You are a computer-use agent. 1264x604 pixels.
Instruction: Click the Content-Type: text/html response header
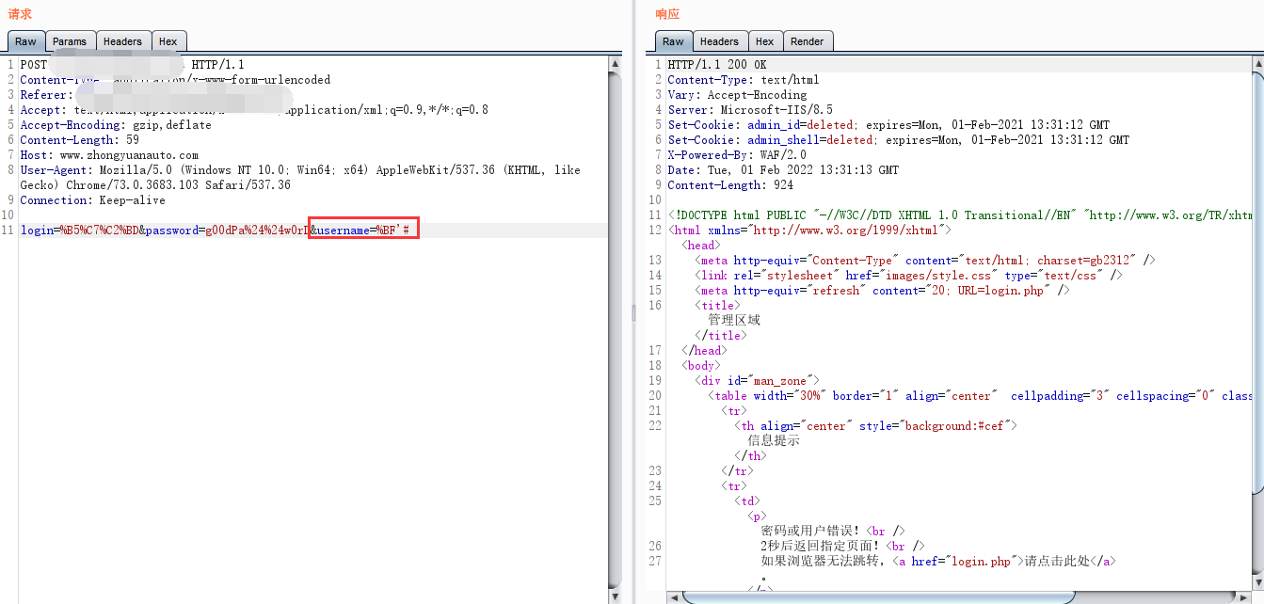(x=744, y=80)
